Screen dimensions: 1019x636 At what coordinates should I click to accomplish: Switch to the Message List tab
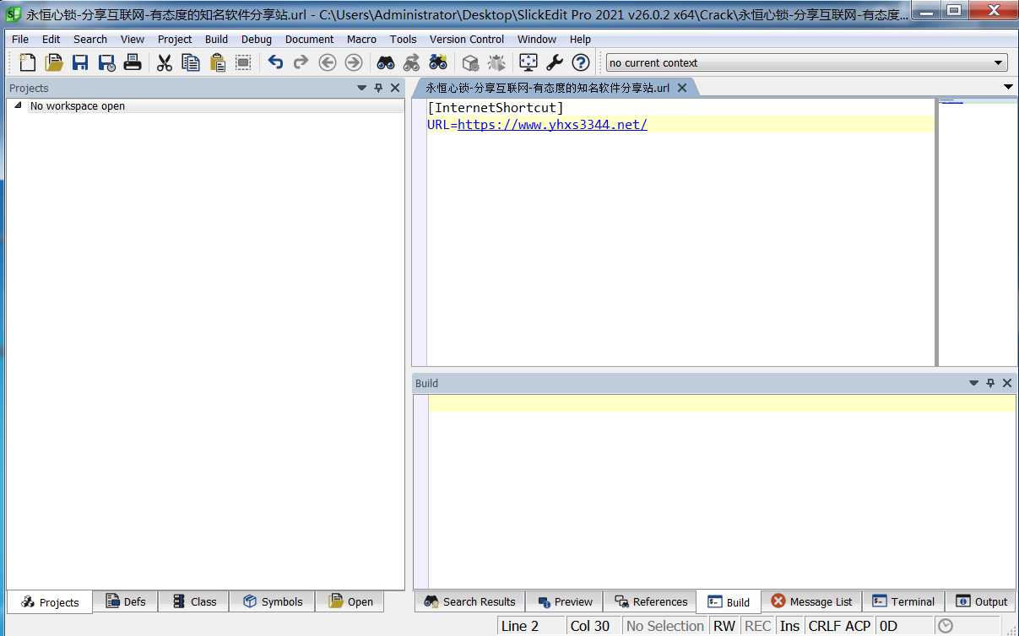tap(812, 601)
